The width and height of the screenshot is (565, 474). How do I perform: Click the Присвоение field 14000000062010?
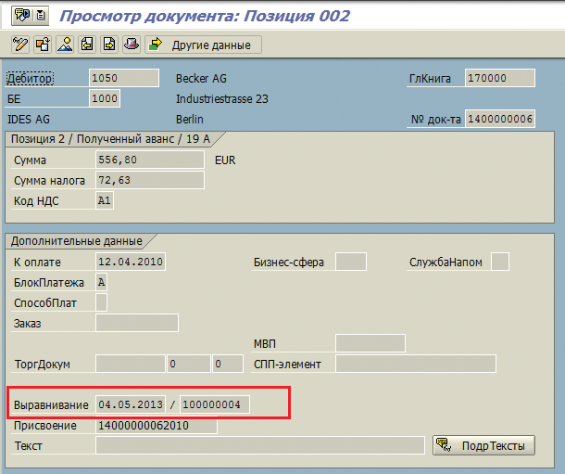click(157, 426)
